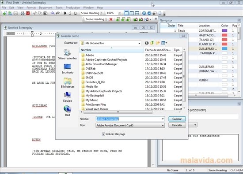Click the blue info icon in toolbar
Image resolution: width=243 pixels, height=174 pixels.
pyautogui.click(x=144, y=13)
